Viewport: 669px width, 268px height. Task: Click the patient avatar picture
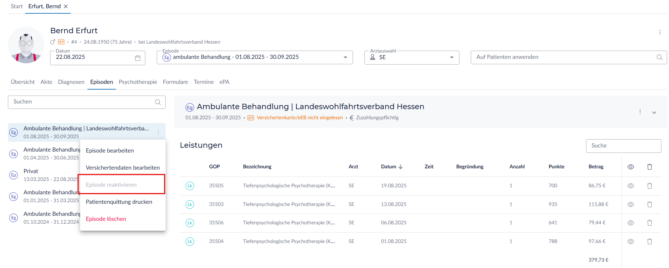(26, 45)
